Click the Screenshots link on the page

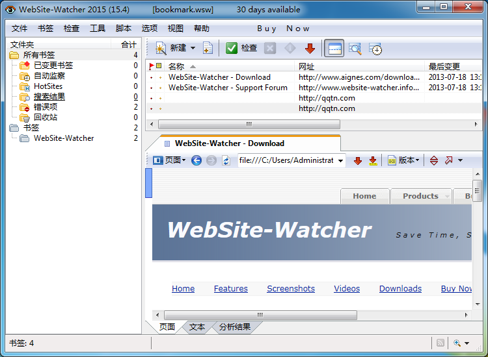(291, 289)
